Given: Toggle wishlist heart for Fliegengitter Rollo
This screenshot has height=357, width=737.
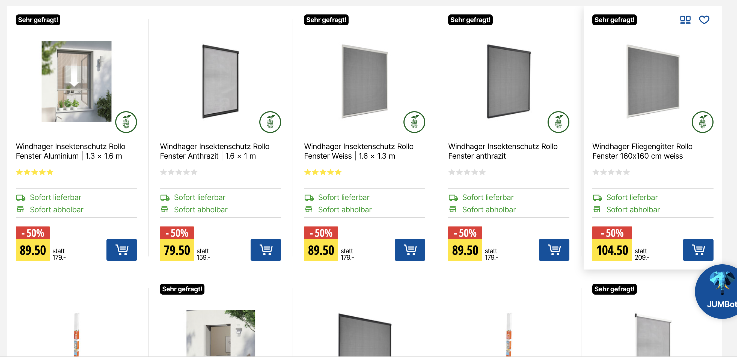Looking at the screenshot, I should click(704, 20).
